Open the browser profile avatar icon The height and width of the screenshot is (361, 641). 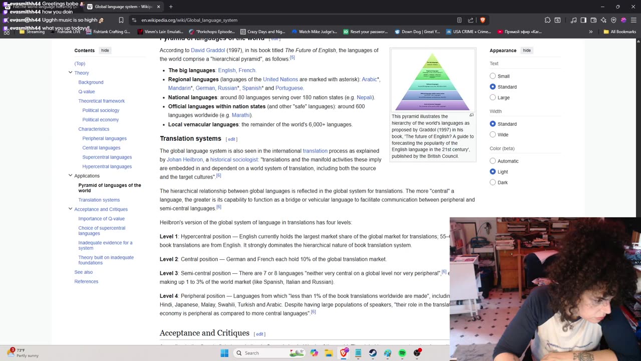(623, 20)
